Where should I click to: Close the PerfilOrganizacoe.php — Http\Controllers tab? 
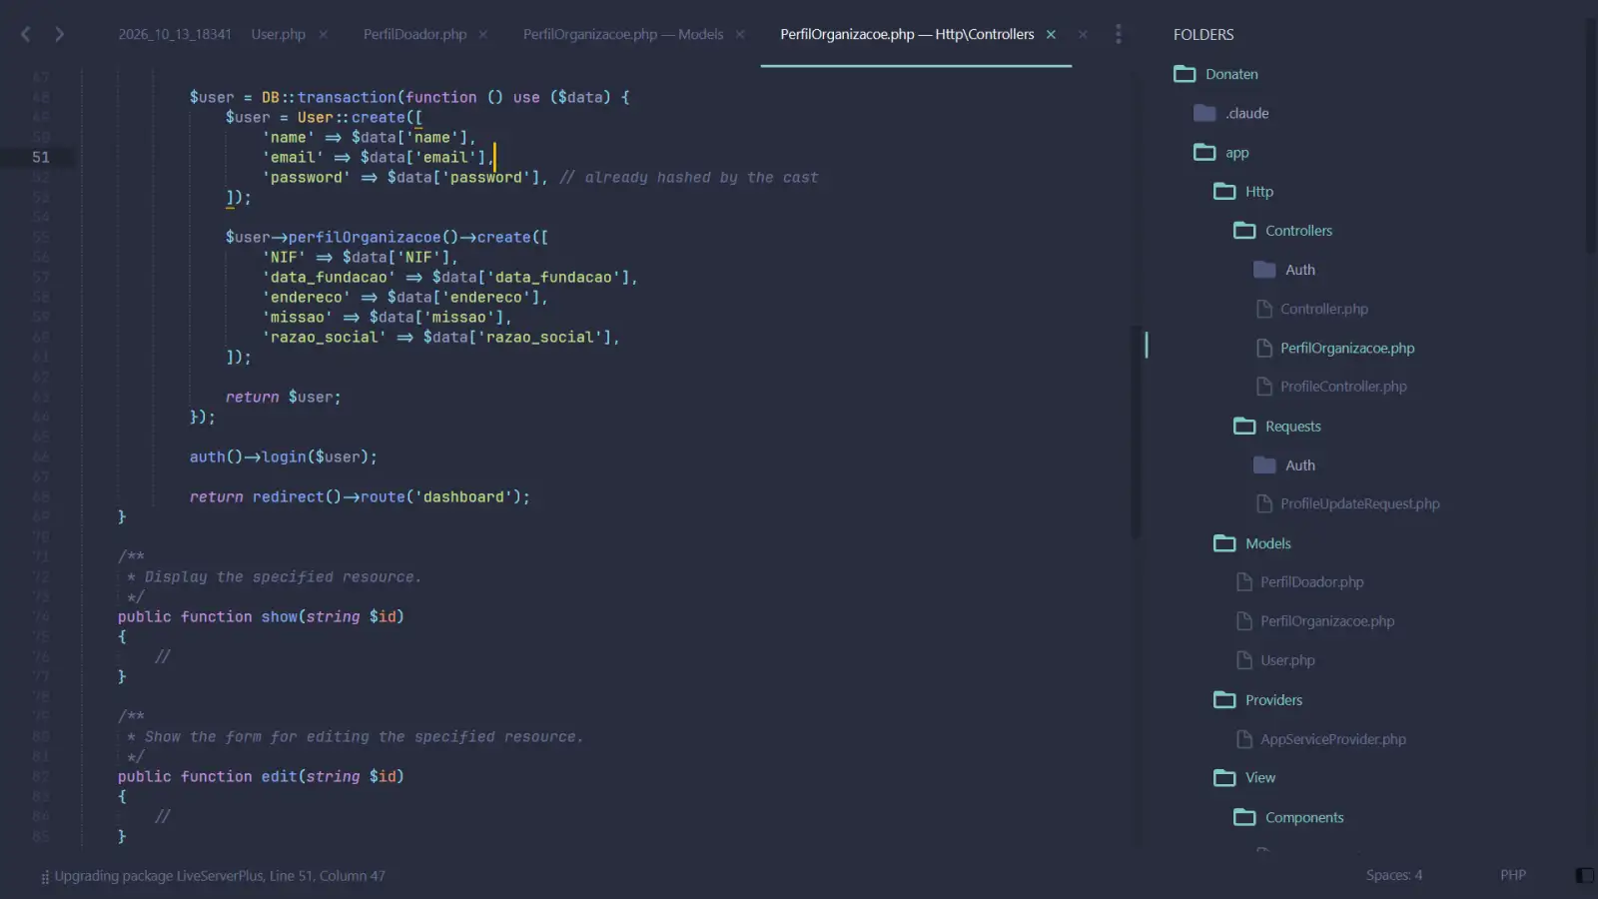coord(1051,34)
